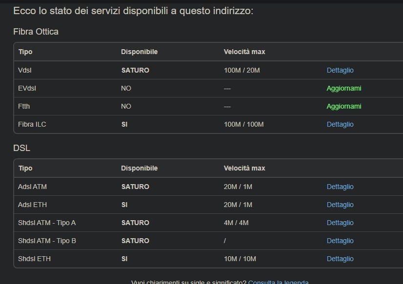Click SI status in Fibra ILC row

click(124, 124)
